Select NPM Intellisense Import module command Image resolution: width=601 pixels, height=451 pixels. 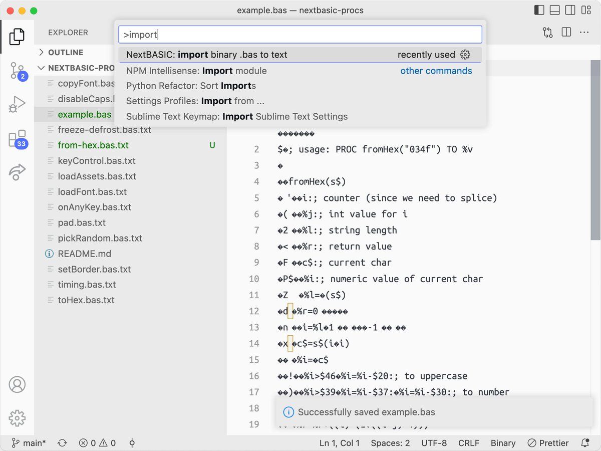[300, 71]
